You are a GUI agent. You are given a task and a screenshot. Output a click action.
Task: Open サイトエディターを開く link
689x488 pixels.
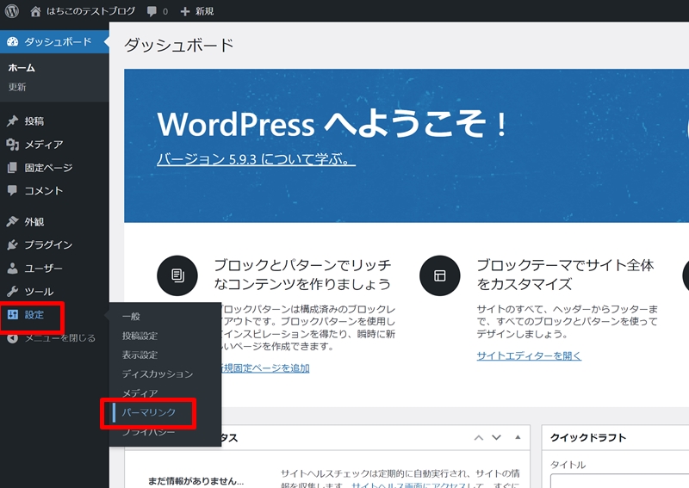tap(529, 355)
